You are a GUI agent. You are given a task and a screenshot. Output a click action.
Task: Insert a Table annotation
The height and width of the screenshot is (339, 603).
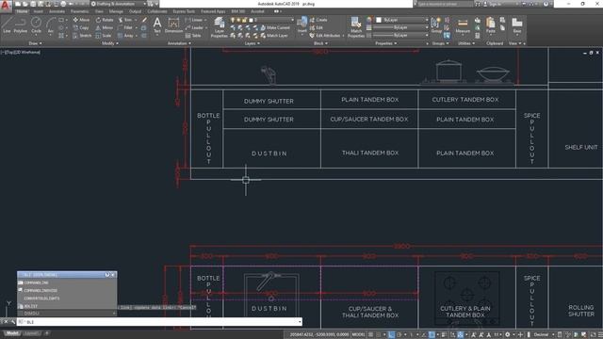(x=193, y=36)
